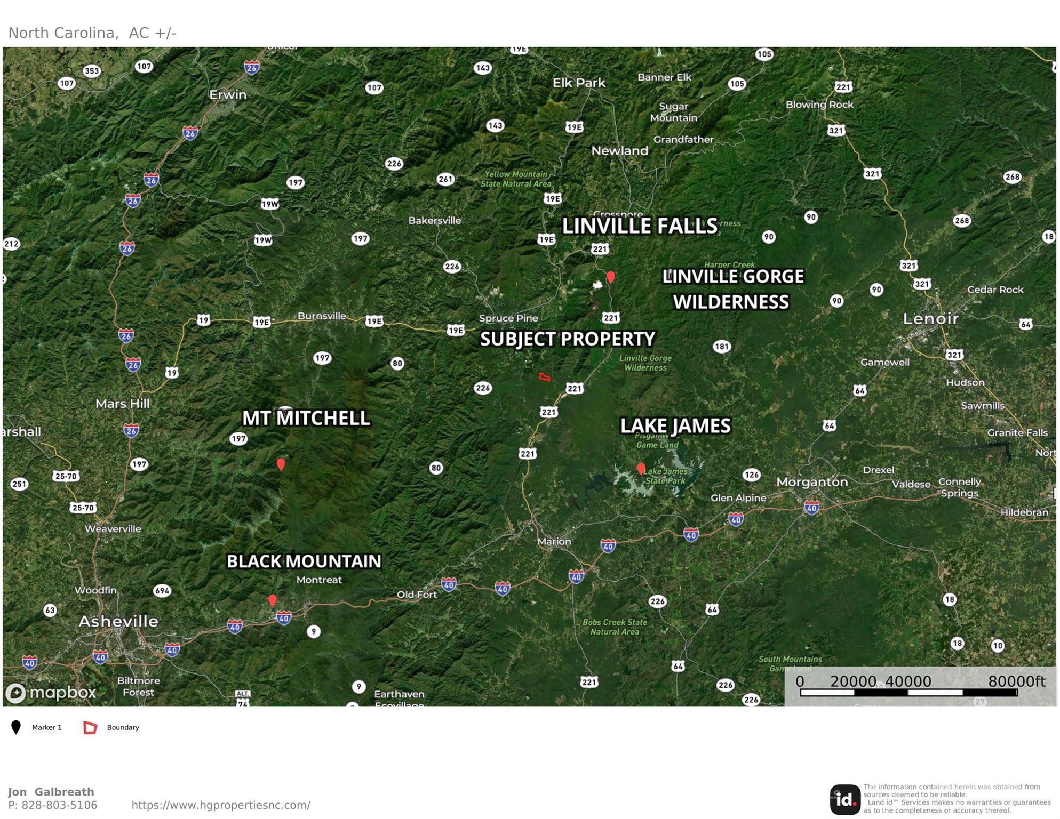Click the Lenoir city label
The width and height of the screenshot is (1060, 819).
931,319
